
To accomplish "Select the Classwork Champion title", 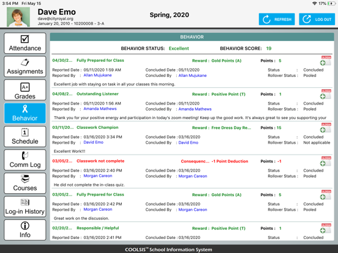I will point(97,128).
